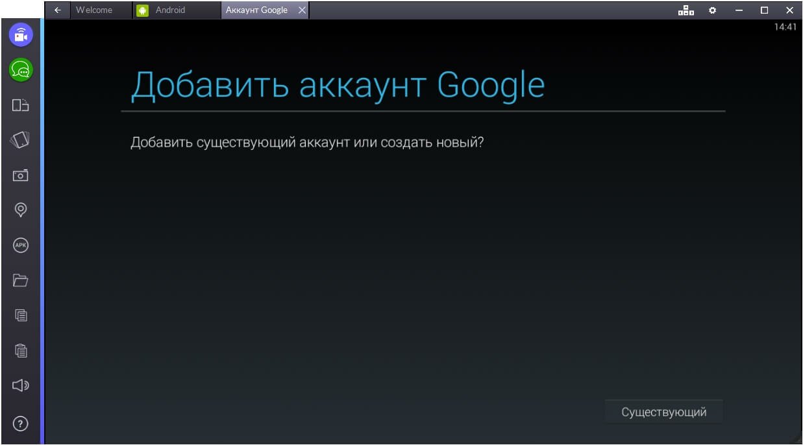Select the Install APK icon
This screenshot has width=803, height=445.
coord(20,245)
